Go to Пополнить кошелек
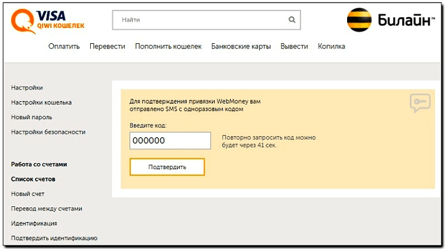 (x=169, y=46)
